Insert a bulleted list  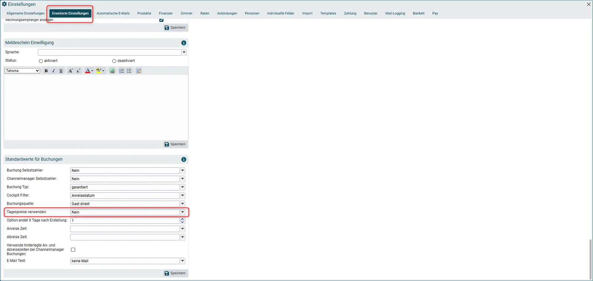click(x=129, y=71)
